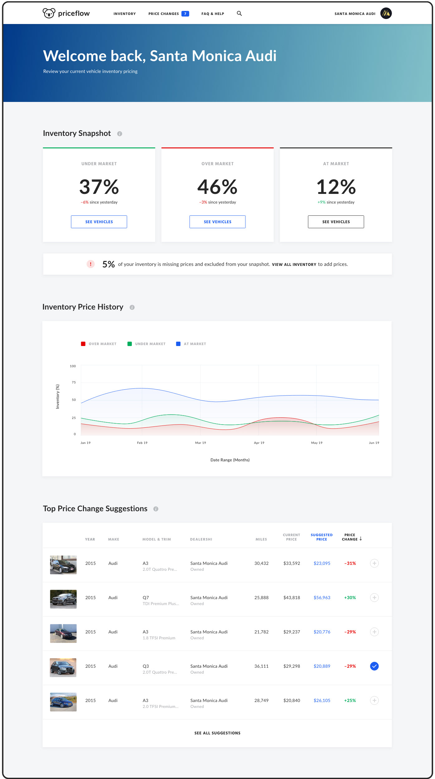435x779 pixels.
Task: Deselect the checked Q3 2.0T Quattro suggestion
Action: click(374, 666)
